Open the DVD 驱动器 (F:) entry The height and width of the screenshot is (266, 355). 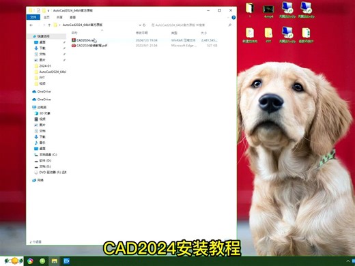tap(53, 173)
